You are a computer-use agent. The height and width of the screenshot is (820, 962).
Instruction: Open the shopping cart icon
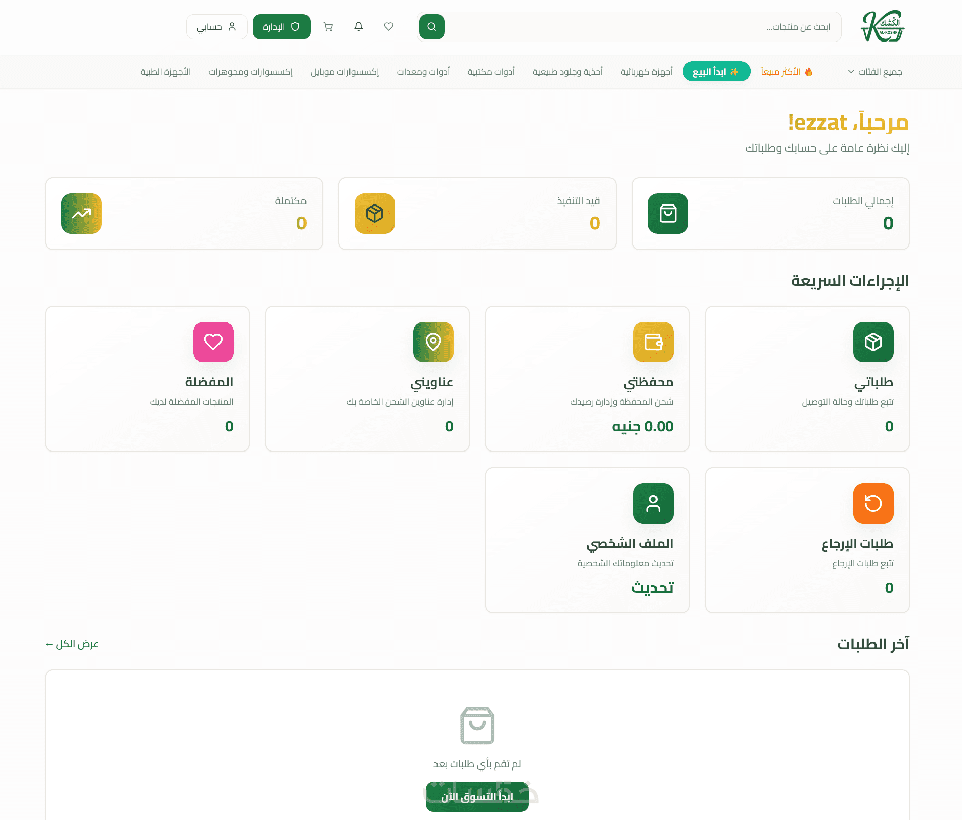point(328,27)
